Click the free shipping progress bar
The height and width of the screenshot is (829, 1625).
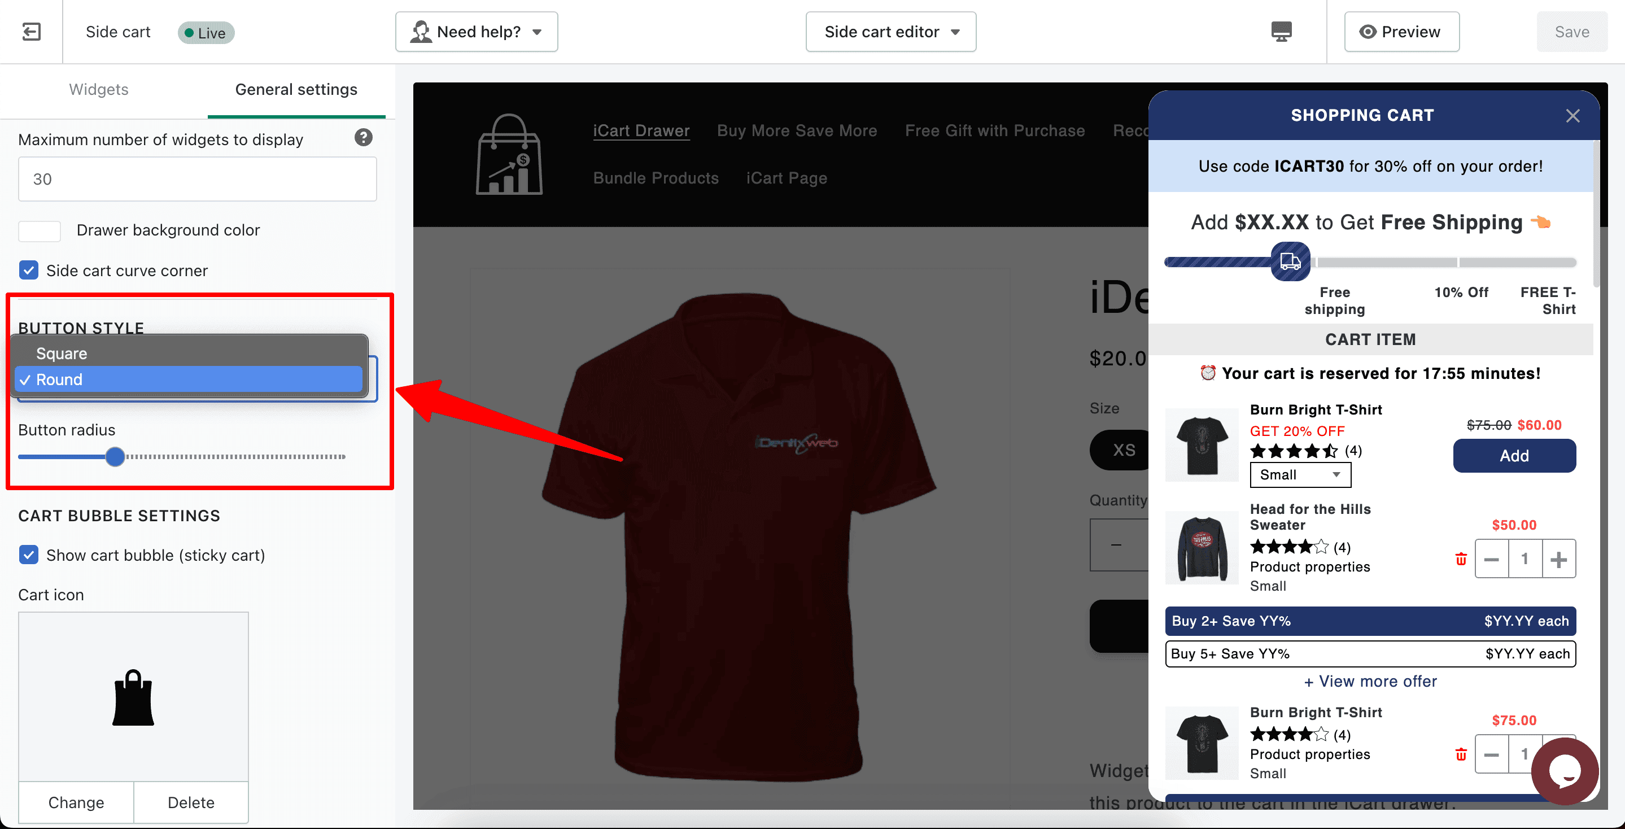click(1370, 262)
